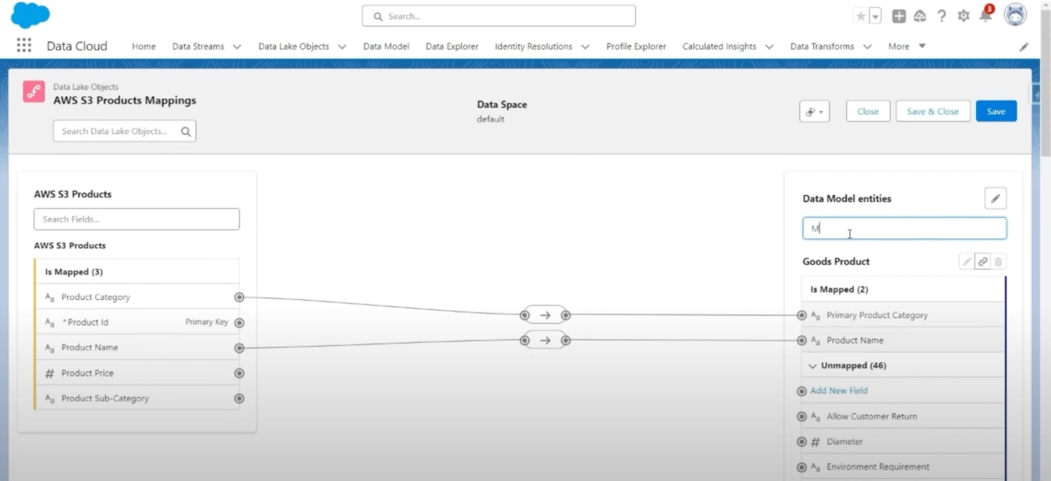Click the nav bar edit pencil icon

[1023, 47]
